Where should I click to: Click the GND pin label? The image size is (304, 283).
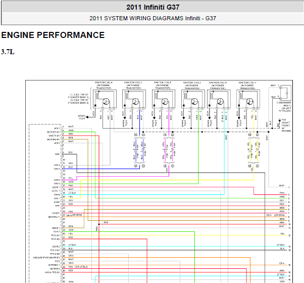click(57, 154)
